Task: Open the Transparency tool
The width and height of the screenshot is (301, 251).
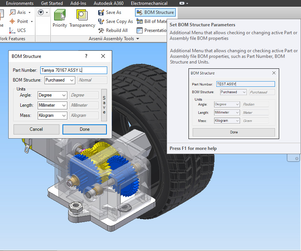Action: point(82,18)
